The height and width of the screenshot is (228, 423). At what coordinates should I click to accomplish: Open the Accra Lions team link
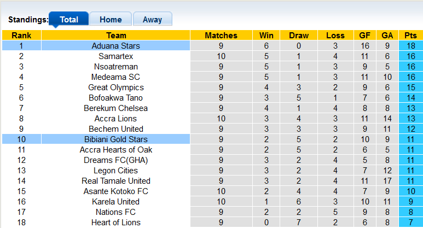[116, 119]
